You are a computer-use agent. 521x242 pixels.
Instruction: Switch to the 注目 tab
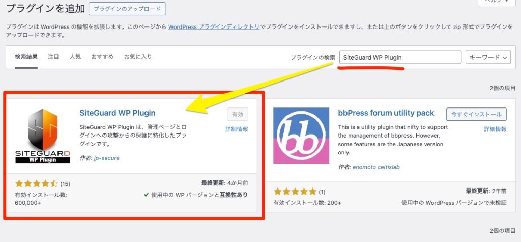pos(53,57)
